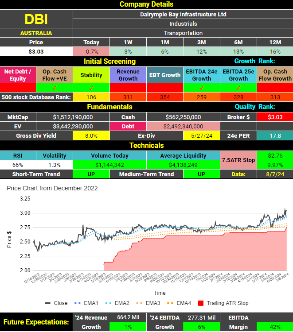Screen dimensions: 293x332
Task: Click the EBT Growth rank 354
Action: coord(165,97)
